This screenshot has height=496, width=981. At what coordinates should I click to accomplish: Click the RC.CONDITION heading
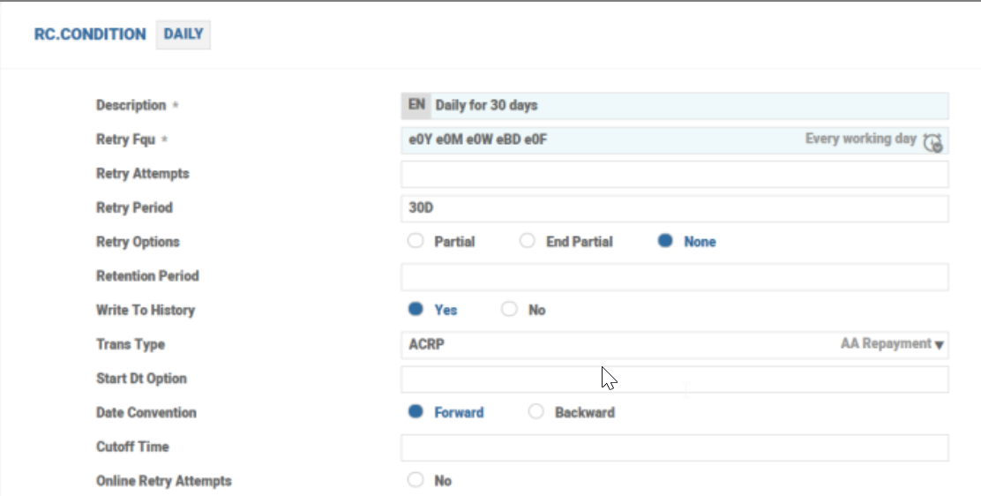90,35
